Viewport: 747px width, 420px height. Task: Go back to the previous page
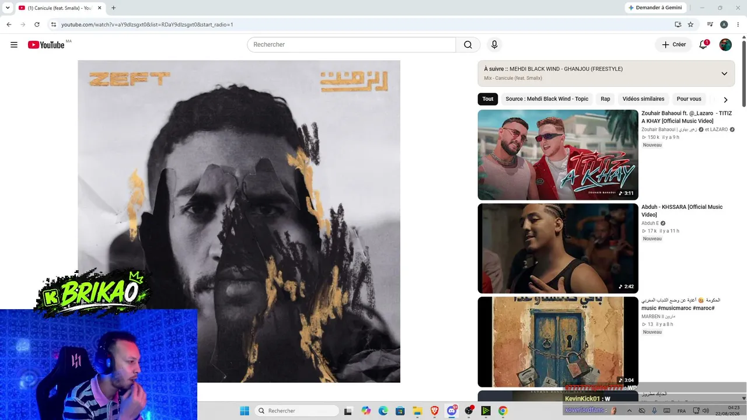(x=9, y=24)
